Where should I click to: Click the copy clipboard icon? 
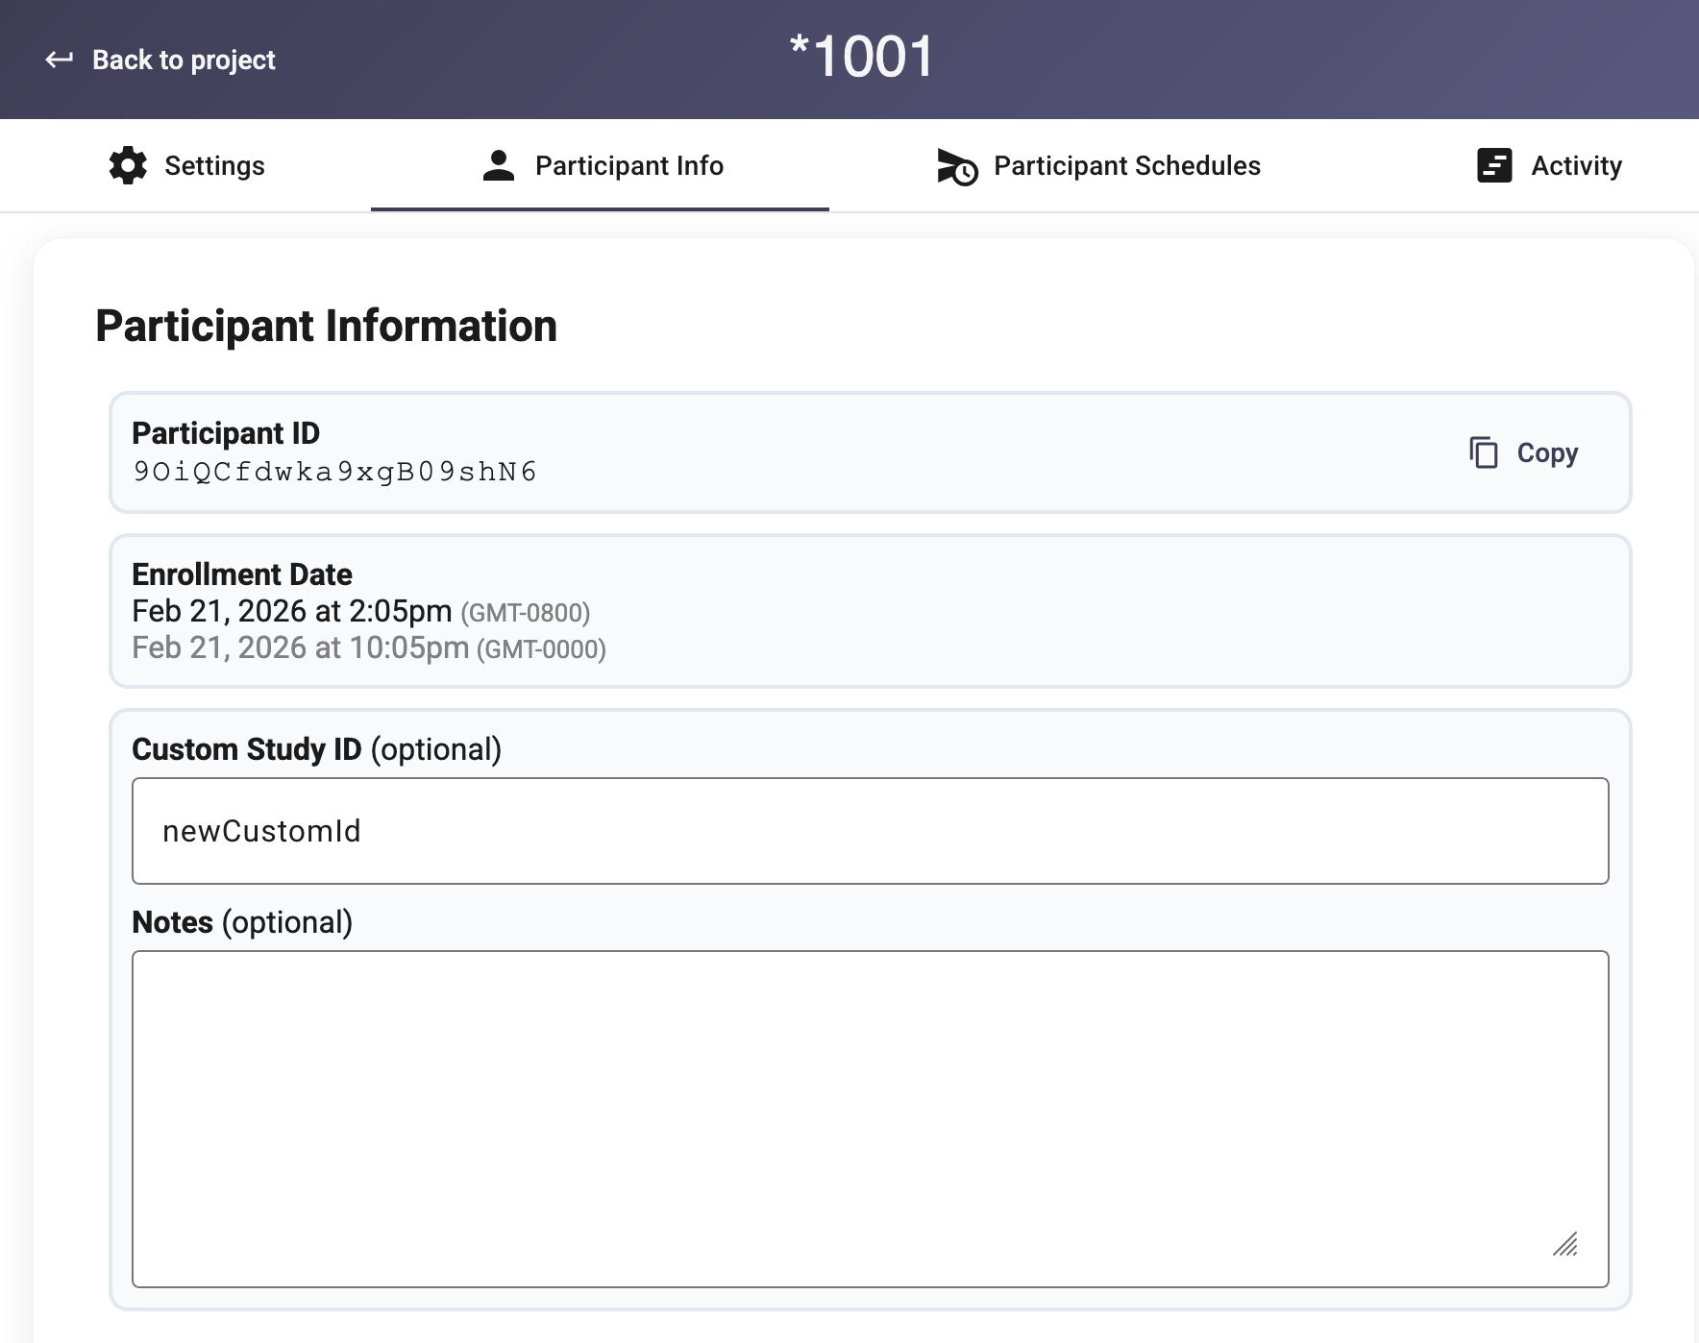[1484, 452]
